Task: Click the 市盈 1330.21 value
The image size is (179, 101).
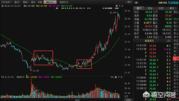Action: [x=147, y=30]
